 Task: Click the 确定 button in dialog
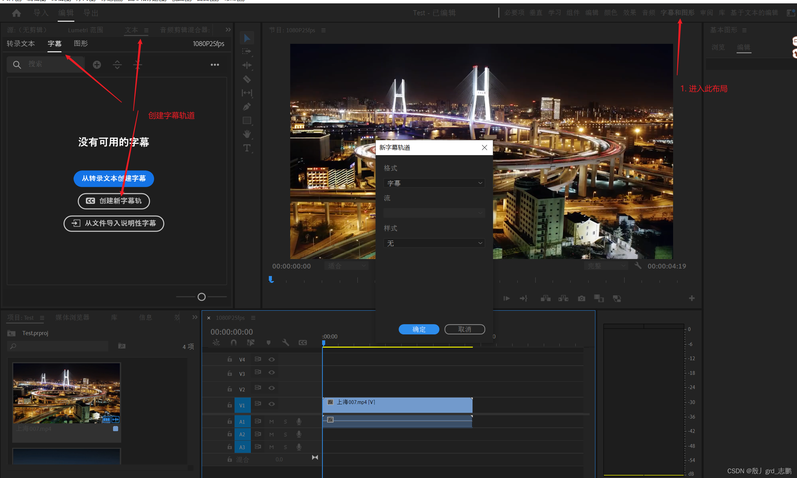point(419,329)
